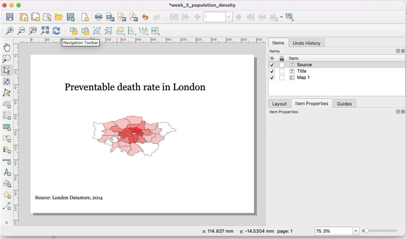Image resolution: width=407 pixels, height=239 pixels.
Task: Hide Map 1 using its visibility checkbox
Action: click(x=272, y=77)
